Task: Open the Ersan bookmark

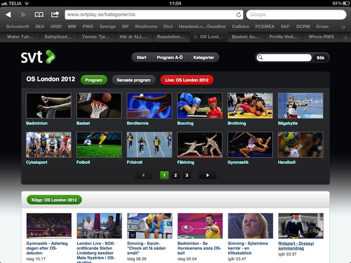Action: pos(322,26)
